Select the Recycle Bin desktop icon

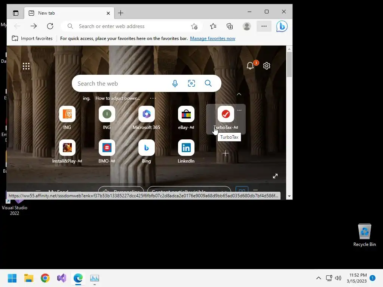pos(364,235)
